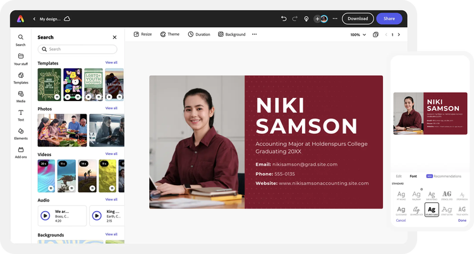Image resolution: width=474 pixels, height=254 pixels.
Task: Go back using arrow beside My design
Action: [34, 19]
